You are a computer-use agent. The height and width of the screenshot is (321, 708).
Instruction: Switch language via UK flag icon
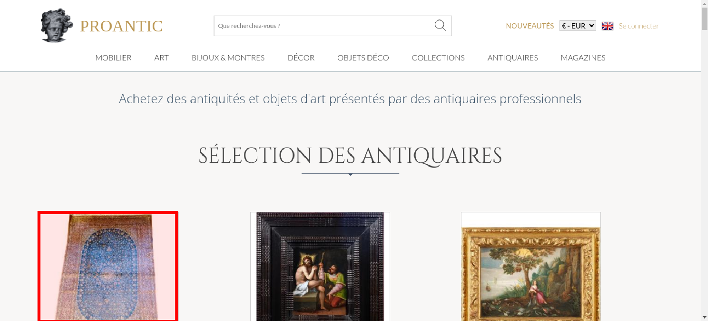pyautogui.click(x=607, y=26)
